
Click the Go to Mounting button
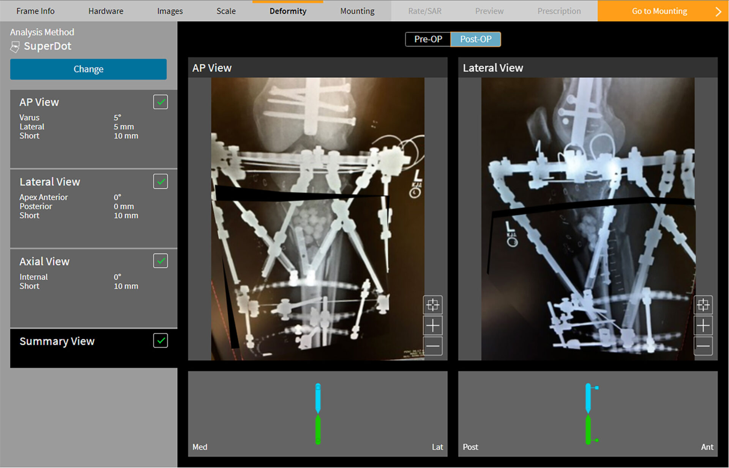(x=659, y=11)
